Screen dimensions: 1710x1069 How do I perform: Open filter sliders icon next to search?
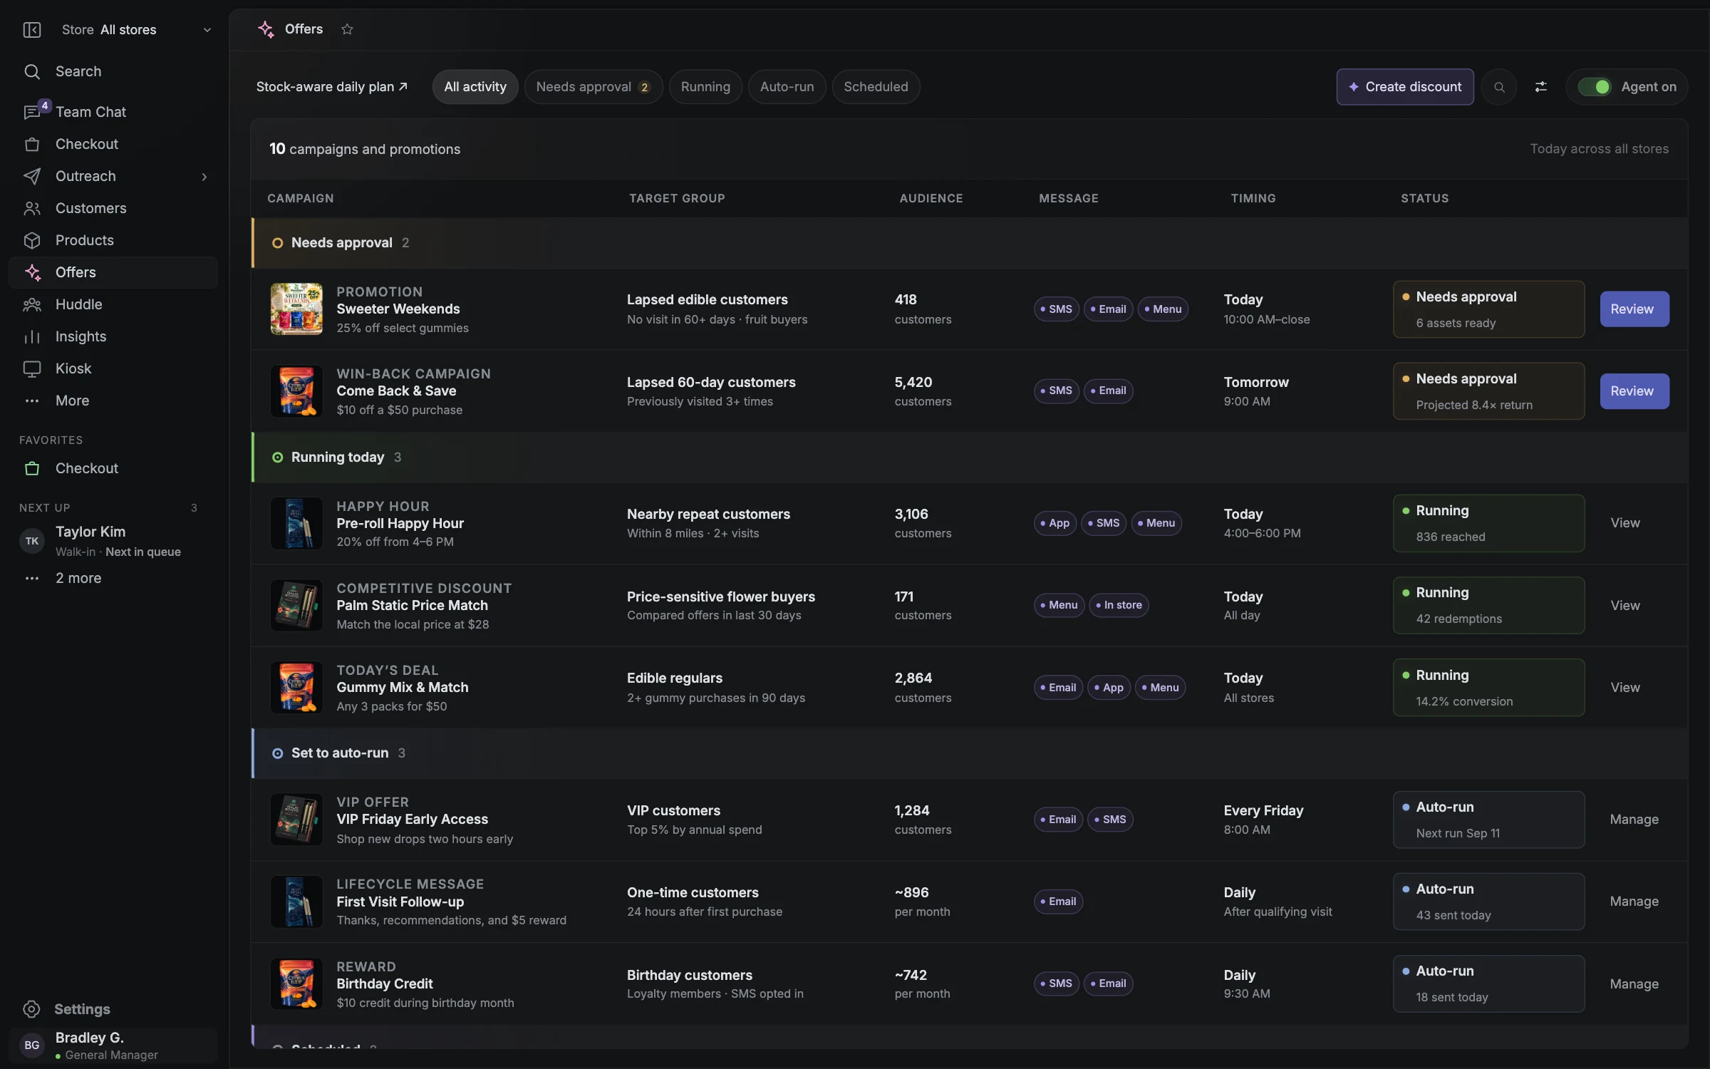tap(1540, 87)
